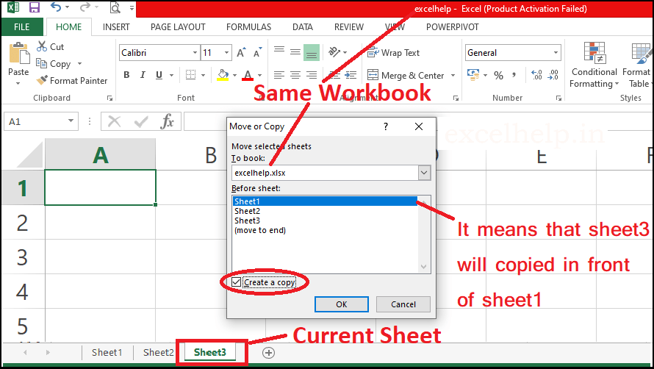
Task: Switch to the Sheet1 worksheet tab
Action: tap(107, 353)
